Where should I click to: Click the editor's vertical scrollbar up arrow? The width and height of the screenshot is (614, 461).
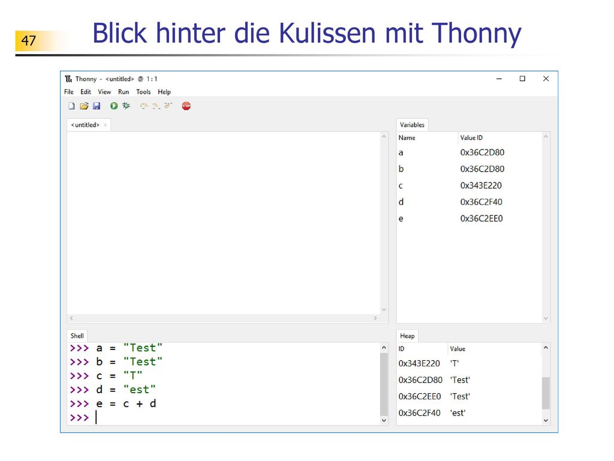[x=384, y=136]
